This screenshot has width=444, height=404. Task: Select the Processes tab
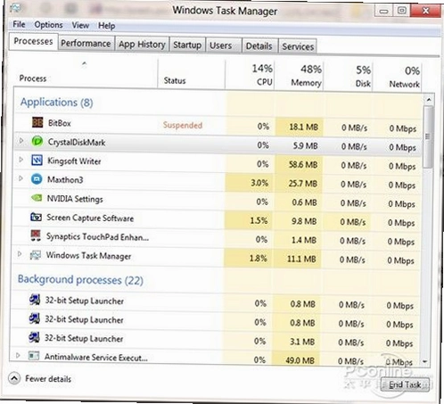33,41
